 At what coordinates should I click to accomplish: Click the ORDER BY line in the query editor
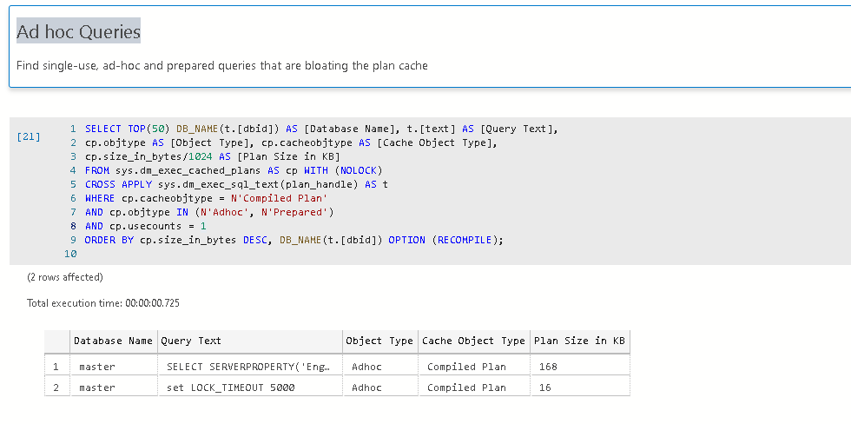294,240
